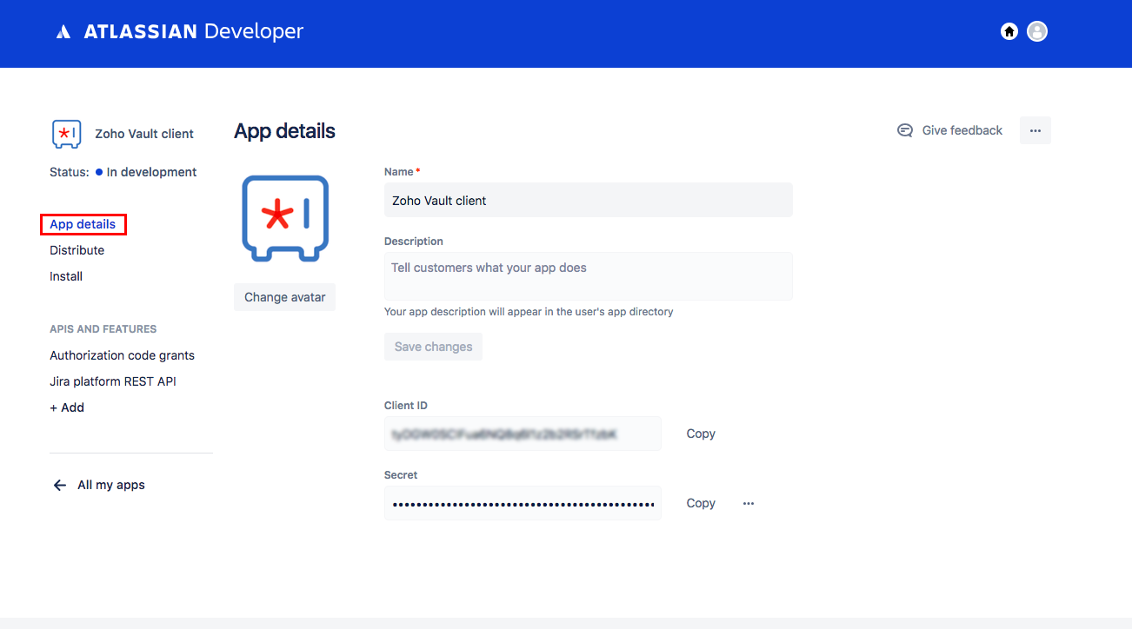Open the home icon in the header
The height and width of the screenshot is (629, 1132).
click(x=1009, y=31)
